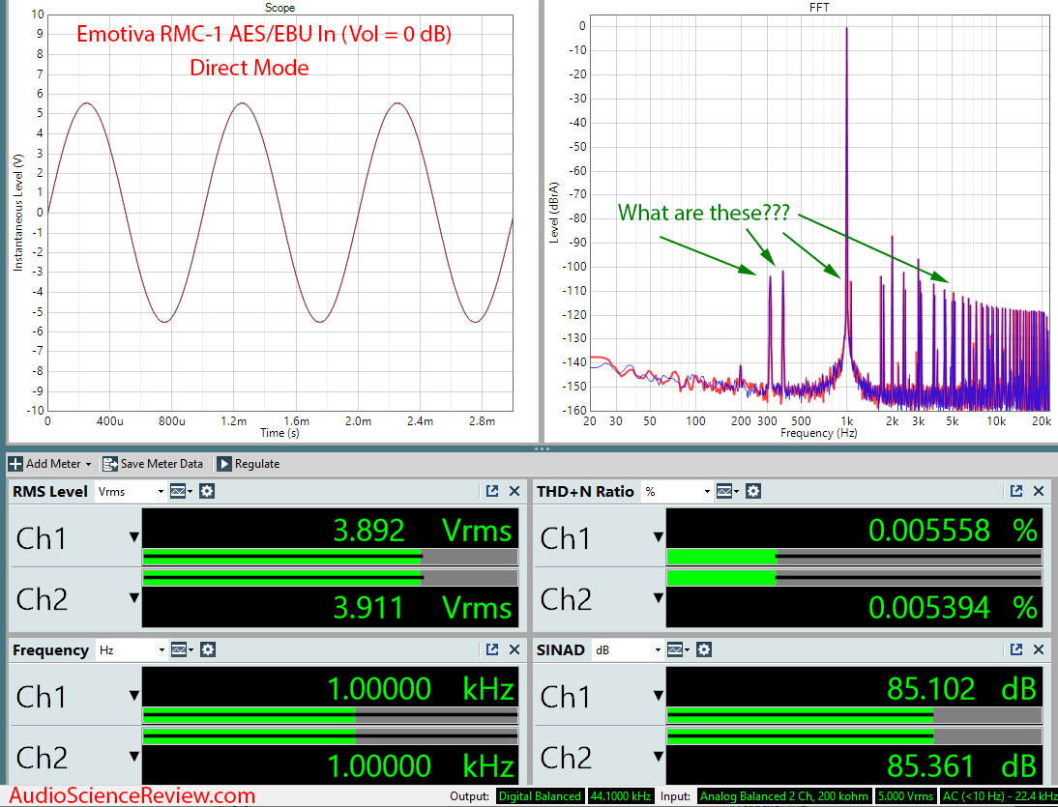Expand Frequency Ch2 channel arrow
The width and height of the screenshot is (1058, 807).
[x=133, y=756]
